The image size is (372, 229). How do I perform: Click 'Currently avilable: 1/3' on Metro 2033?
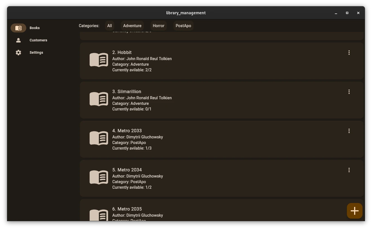tap(132, 148)
